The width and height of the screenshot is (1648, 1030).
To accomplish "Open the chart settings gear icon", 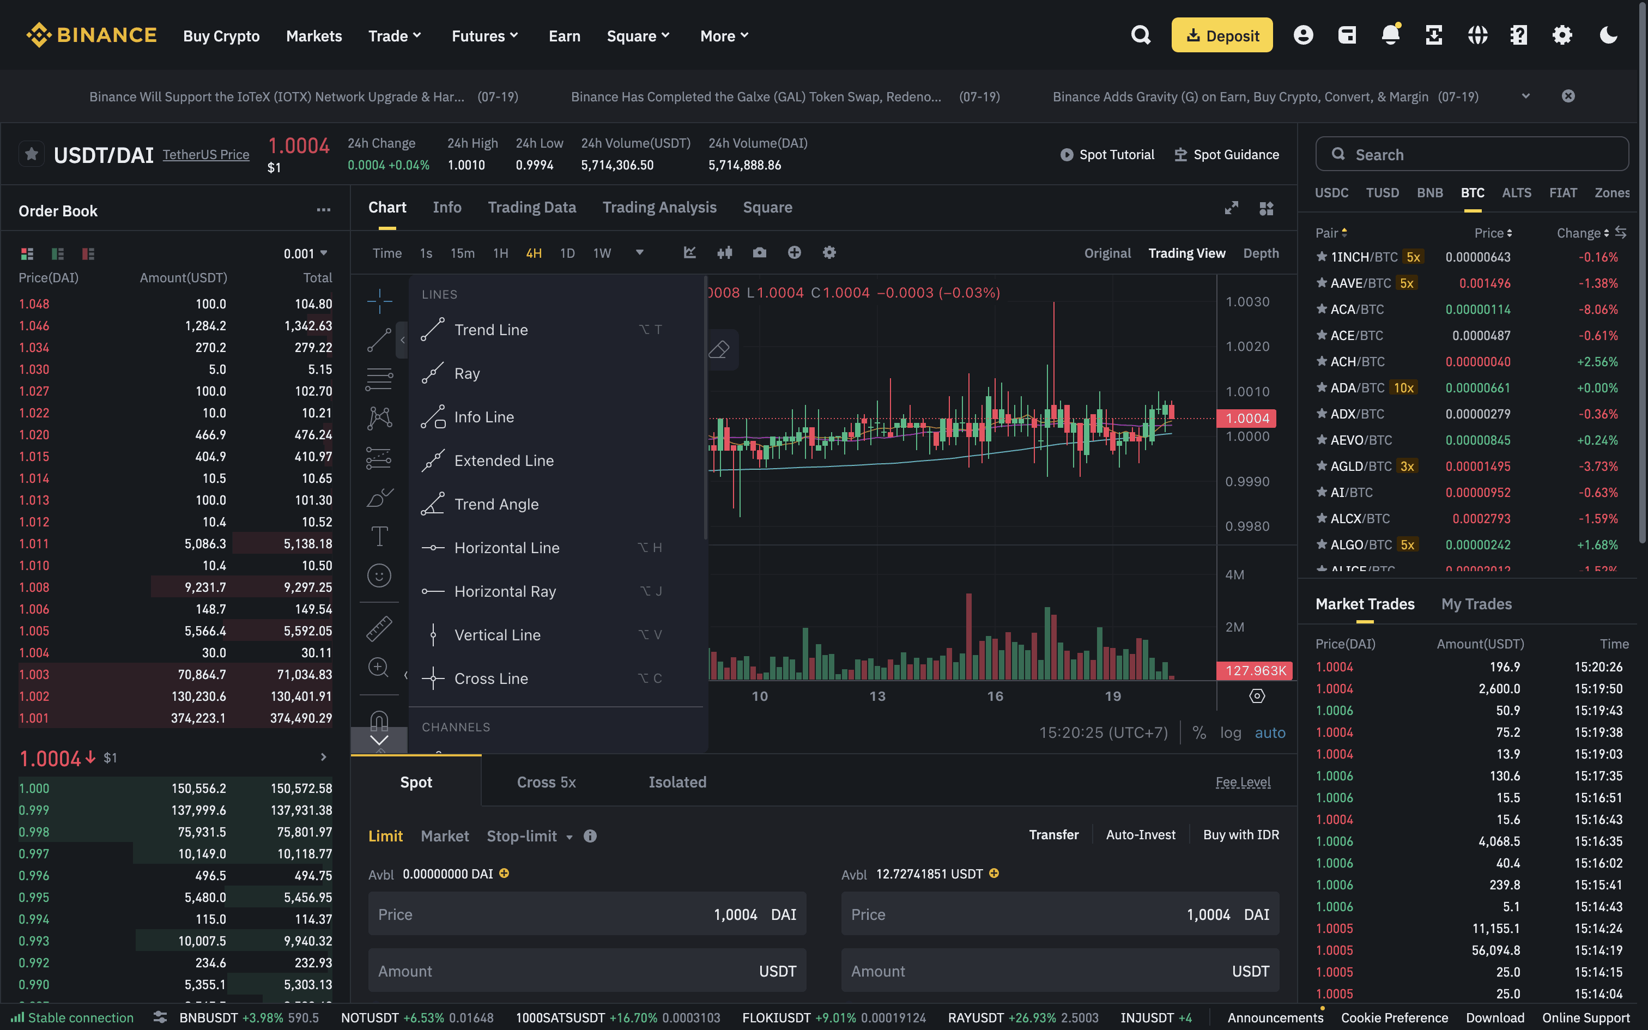I will (829, 253).
